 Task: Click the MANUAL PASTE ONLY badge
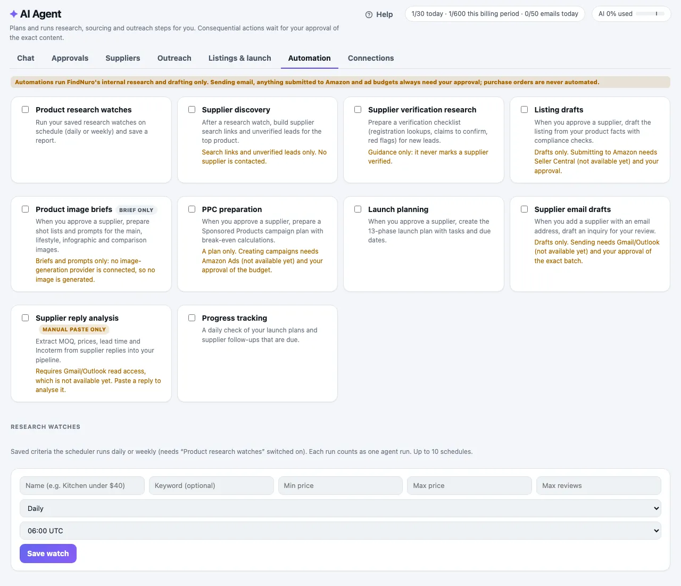(x=74, y=330)
